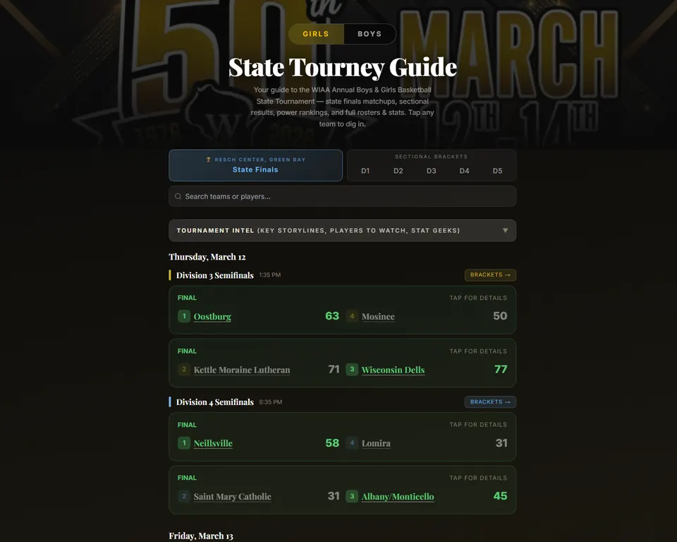Click the seed 3 badge beside Albany/Monticello
Viewport: 677px width, 542px height.
[x=352, y=496]
